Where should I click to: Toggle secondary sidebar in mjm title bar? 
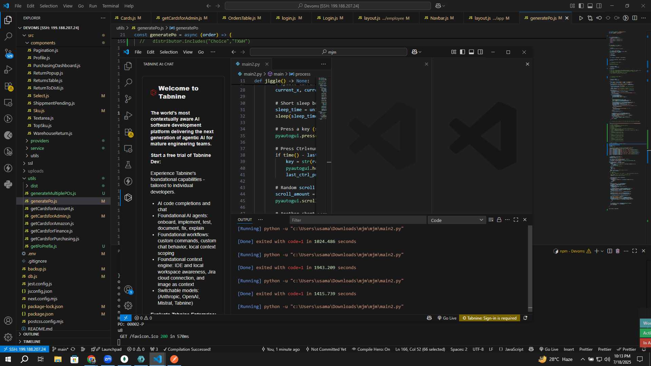tap(480, 52)
